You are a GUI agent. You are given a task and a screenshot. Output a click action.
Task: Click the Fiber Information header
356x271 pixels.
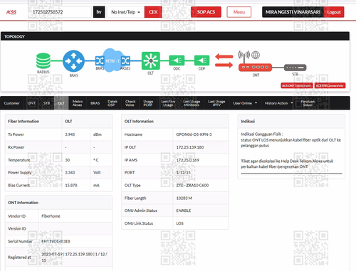[x=23, y=122]
